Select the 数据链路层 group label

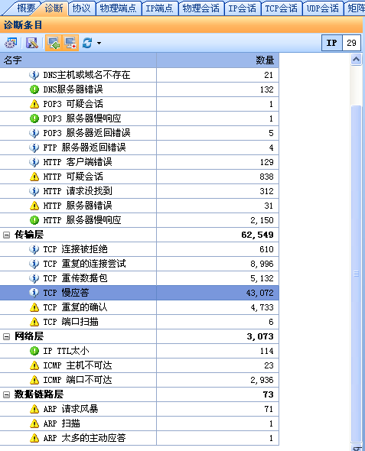point(39,394)
